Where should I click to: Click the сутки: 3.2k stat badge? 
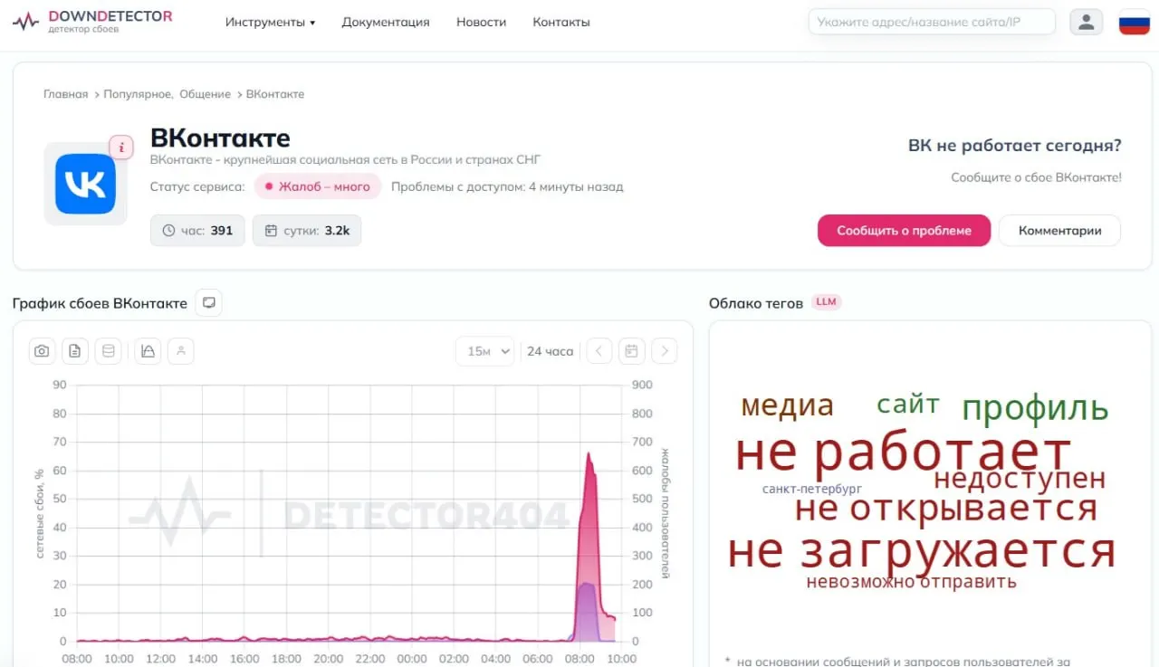point(307,231)
